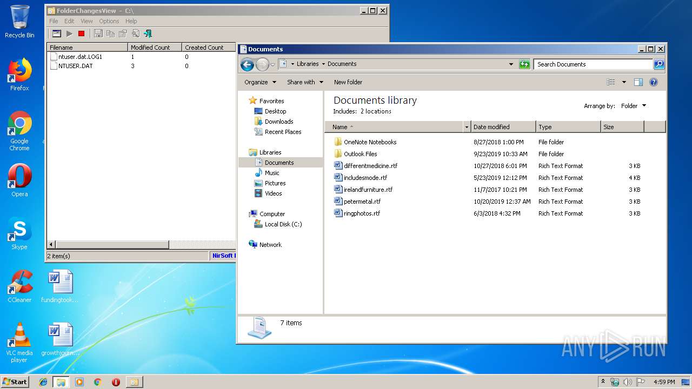The height and width of the screenshot is (389, 692).
Task: Click the Back arrow in Documents window
Action: point(247,65)
